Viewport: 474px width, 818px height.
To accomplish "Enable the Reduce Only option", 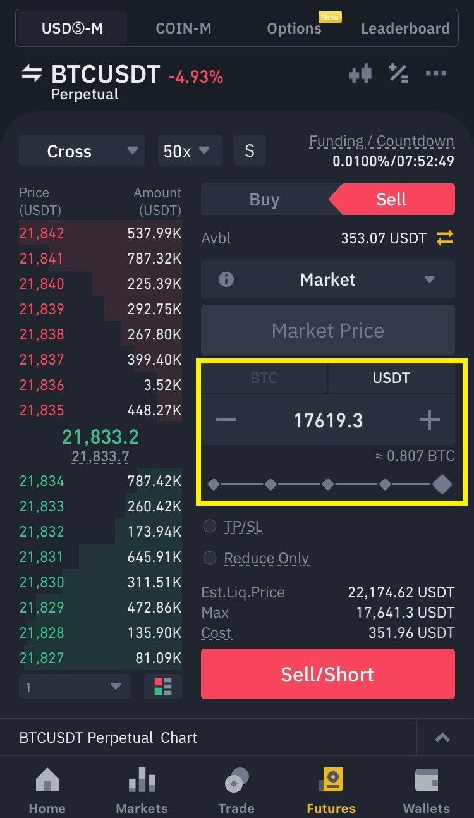I will click(x=210, y=558).
